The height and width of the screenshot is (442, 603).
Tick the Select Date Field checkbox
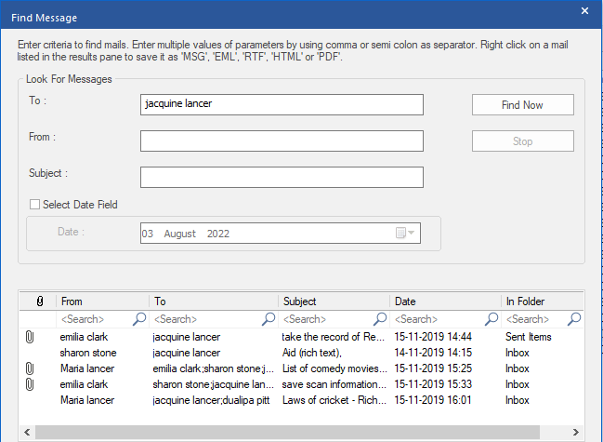[x=34, y=205]
